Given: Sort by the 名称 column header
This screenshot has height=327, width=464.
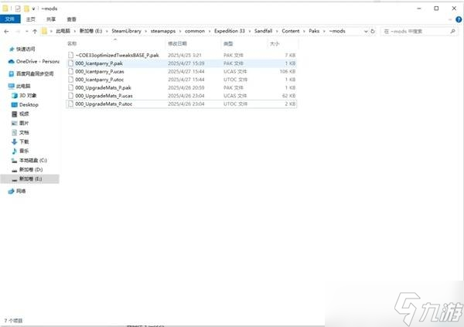Looking at the screenshot, I should click(x=115, y=44).
